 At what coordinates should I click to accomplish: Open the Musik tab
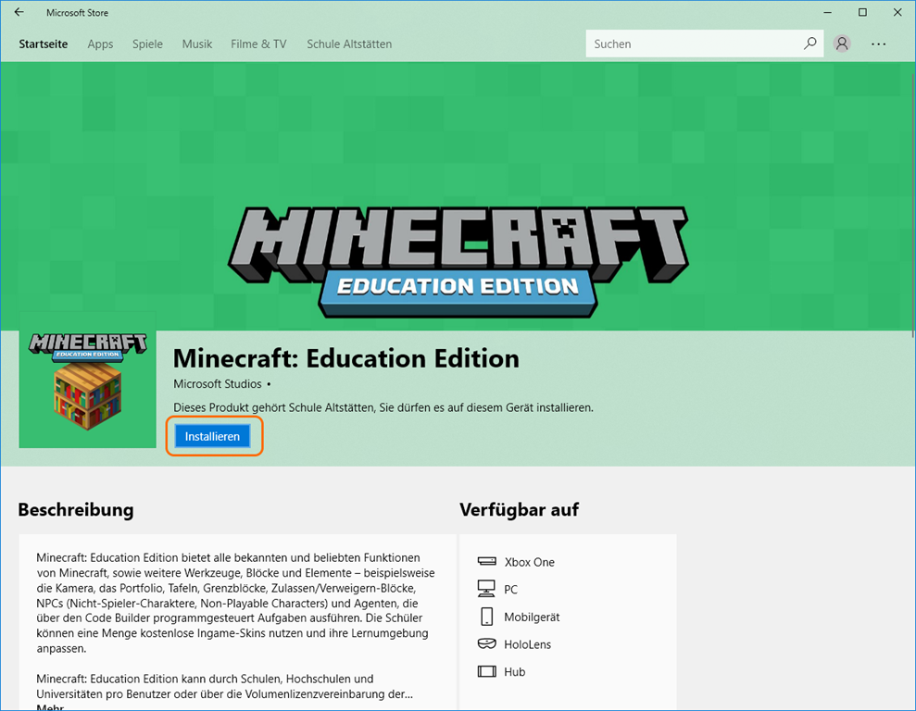197,44
